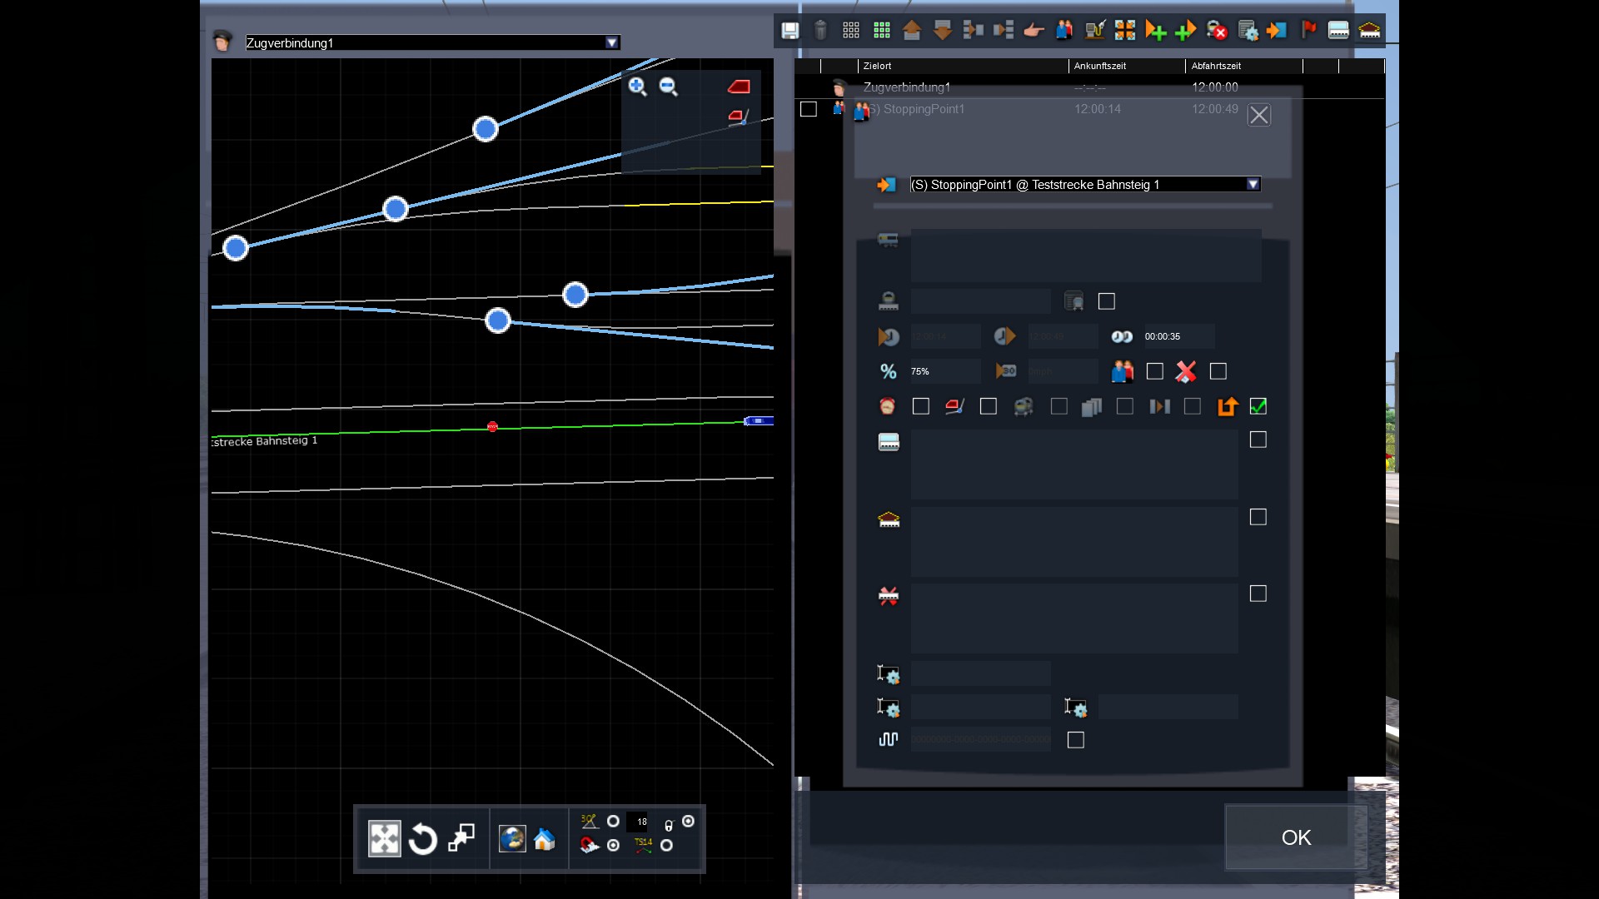This screenshot has width=1599, height=899.
Task: Click the red flag toolbar icon
Action: (1308, 31)
